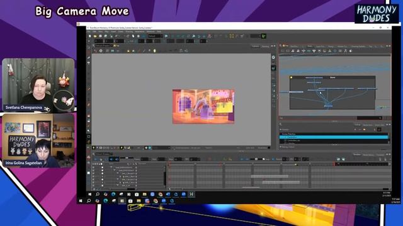This screenshot has height=226, width=403.
Task: Collapse the topmost layer's expand arrow in Timeline
Action: [x=111, y=168]
